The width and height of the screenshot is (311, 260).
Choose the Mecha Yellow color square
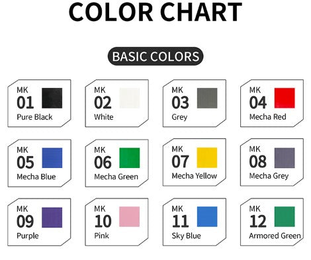click(207, 157)
